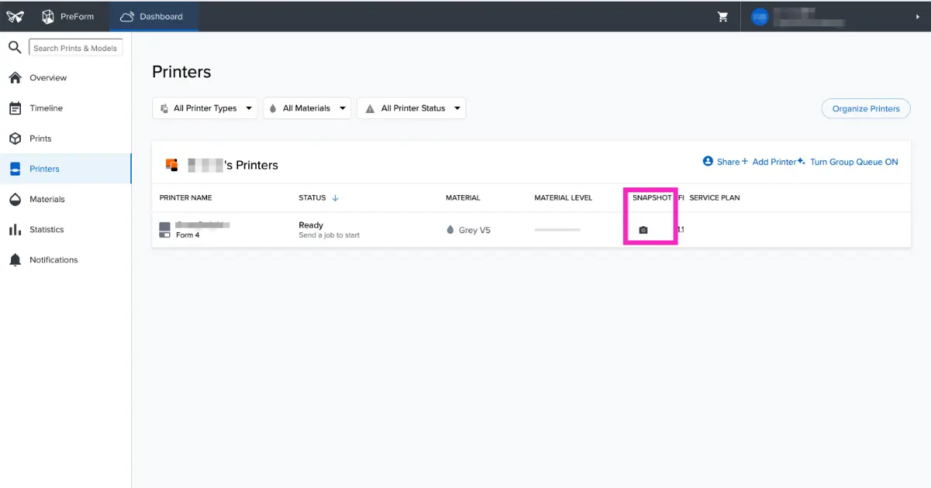Click SERVICE PLAN column header
Screen dimensions: 931x488
[x=715, y=198]
